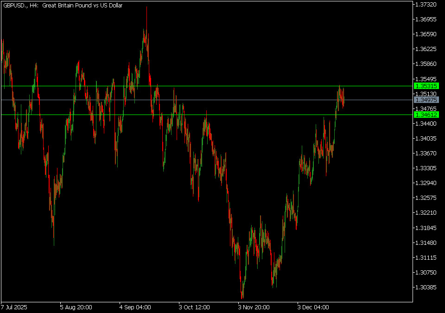The height and width of the screenshot is (313, 445).
Task: Click the 1.35860 price scale value
Action: 426,64
